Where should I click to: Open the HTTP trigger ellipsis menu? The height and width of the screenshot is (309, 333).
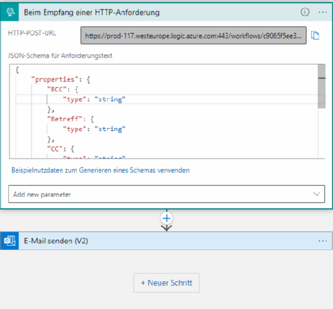[x=322, y=12]
